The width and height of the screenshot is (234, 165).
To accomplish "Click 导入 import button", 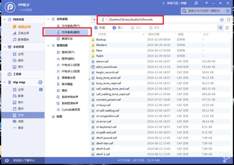I will [x=118, y=28].
